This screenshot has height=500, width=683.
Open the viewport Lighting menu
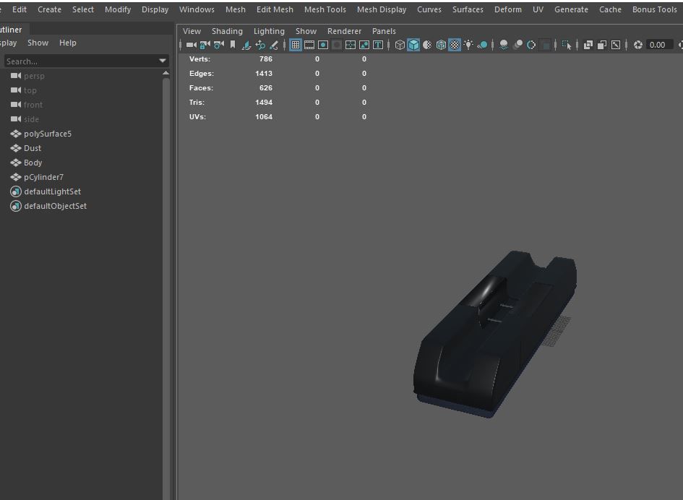[269, 31]
